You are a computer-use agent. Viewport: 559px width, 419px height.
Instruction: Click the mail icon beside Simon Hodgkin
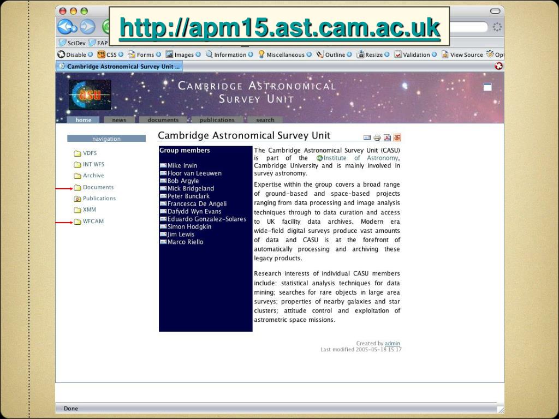(x=163, y=226)
